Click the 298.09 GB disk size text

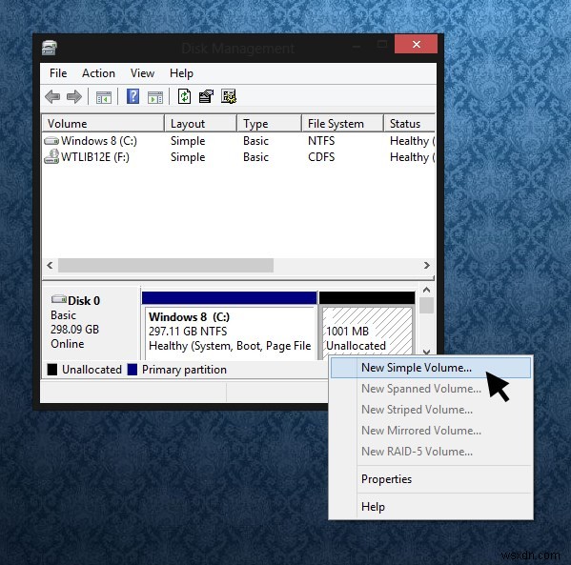tap(75, 330)
